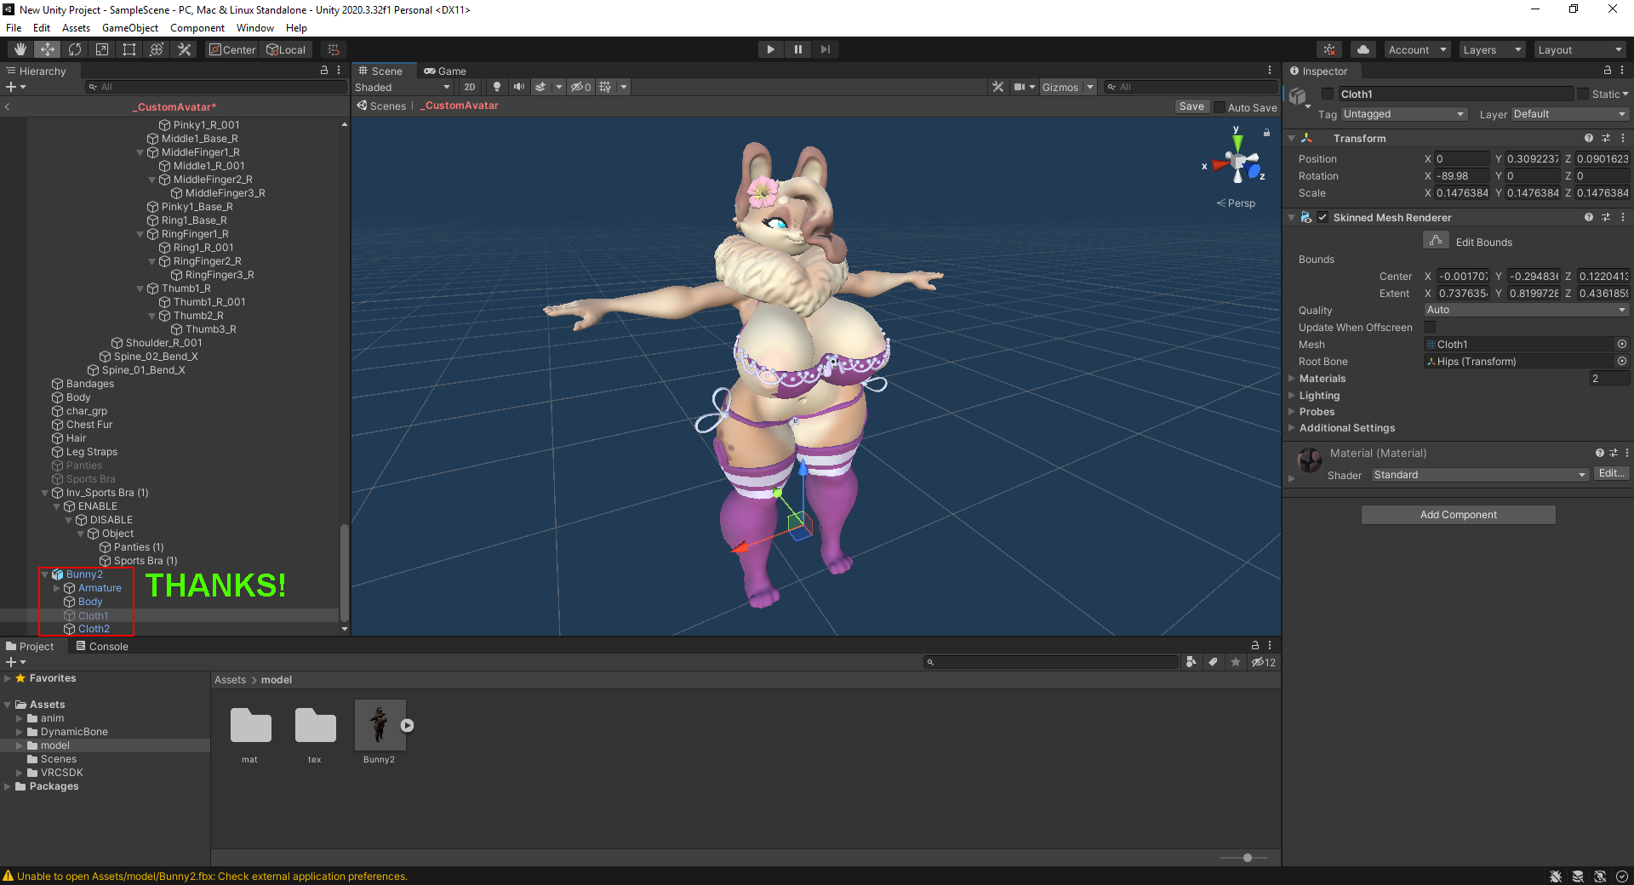
Task: Toggle scene audio speaker icon
Action: tap(518, 87)
